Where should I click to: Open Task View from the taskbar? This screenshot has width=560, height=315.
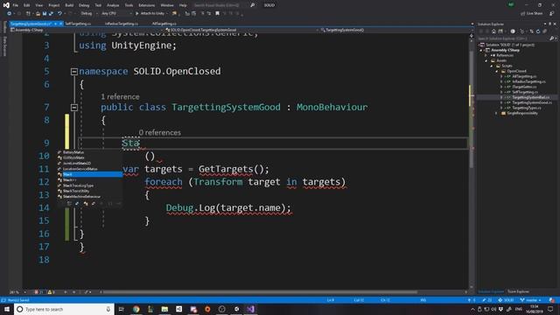[121, 309]
